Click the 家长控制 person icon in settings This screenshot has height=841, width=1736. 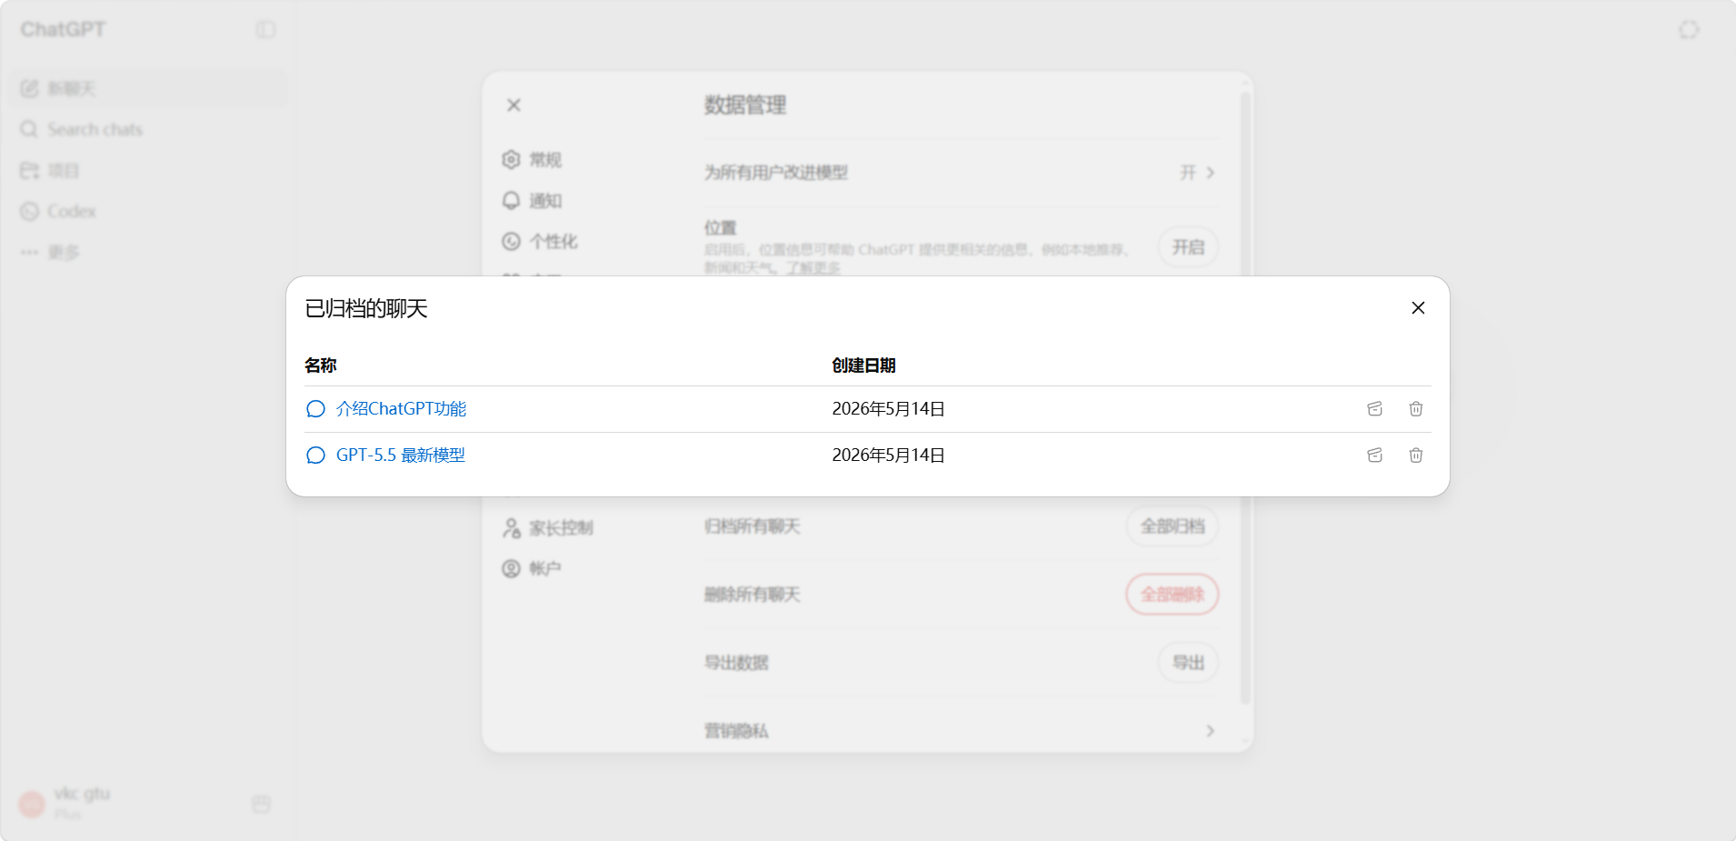[x=512, y=528]
